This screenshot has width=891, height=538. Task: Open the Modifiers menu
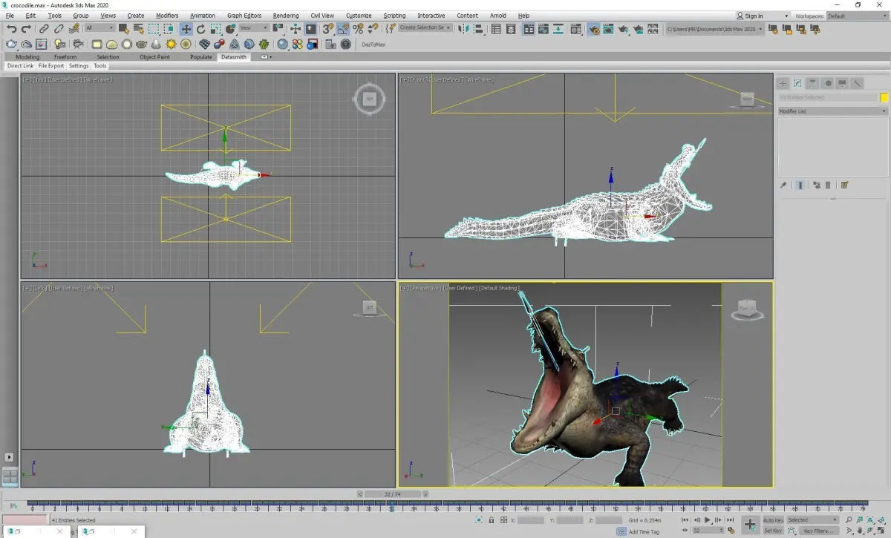point(167,16)
